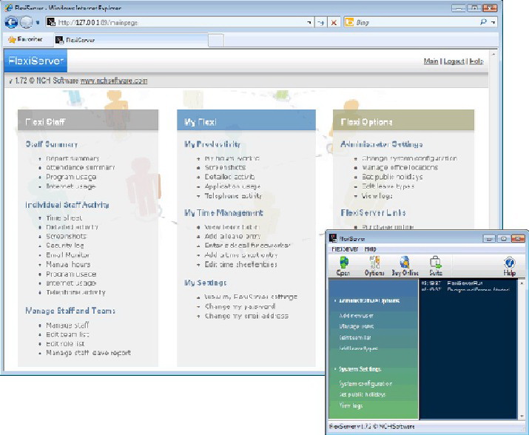
Task: Click the Help toolbar icon with blue info
Action: pos(510,266)
